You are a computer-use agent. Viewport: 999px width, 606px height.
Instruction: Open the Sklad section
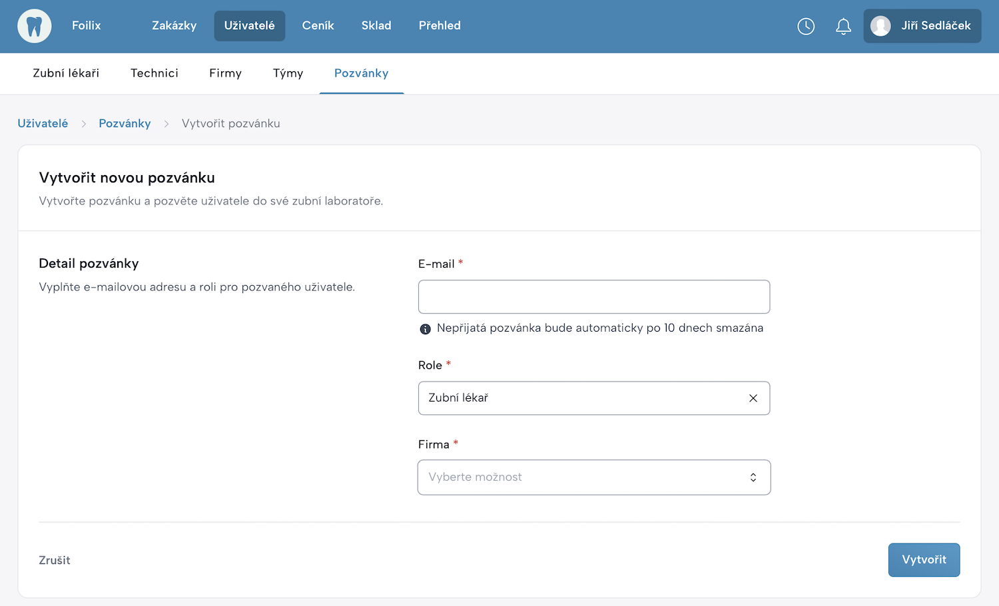tap(376, 26)
